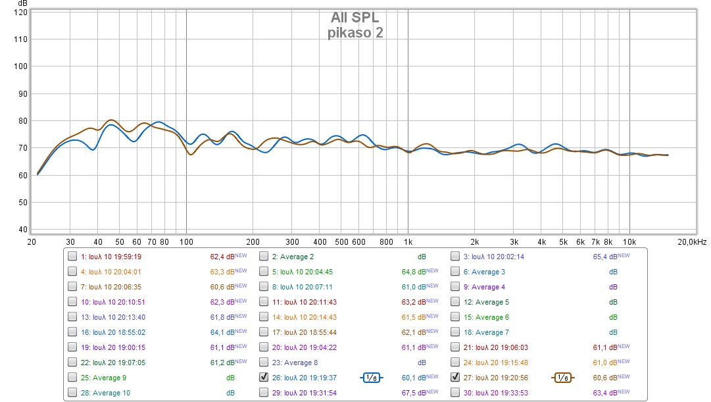Click the brown 1/6 smoothing icon for trace 27

point(564,378)
